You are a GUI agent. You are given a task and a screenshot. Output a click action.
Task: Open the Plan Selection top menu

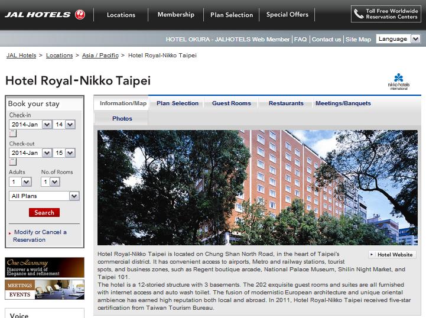click(x=232, y=15)
